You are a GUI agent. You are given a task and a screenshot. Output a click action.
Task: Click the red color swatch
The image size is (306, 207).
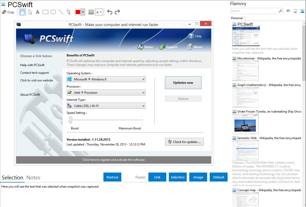coord(78,12)
